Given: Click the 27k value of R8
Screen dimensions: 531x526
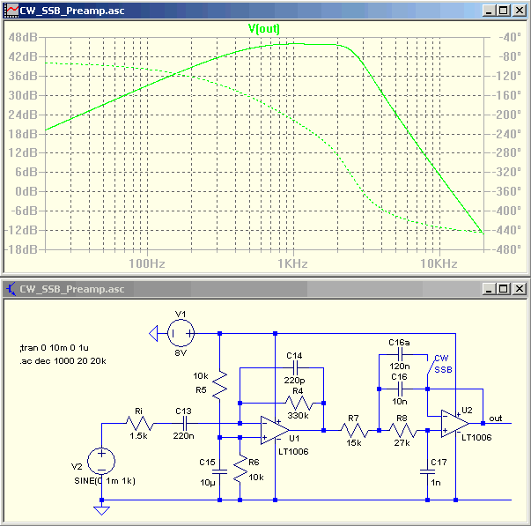Looking at the screenshot, I should pos(402,443).
